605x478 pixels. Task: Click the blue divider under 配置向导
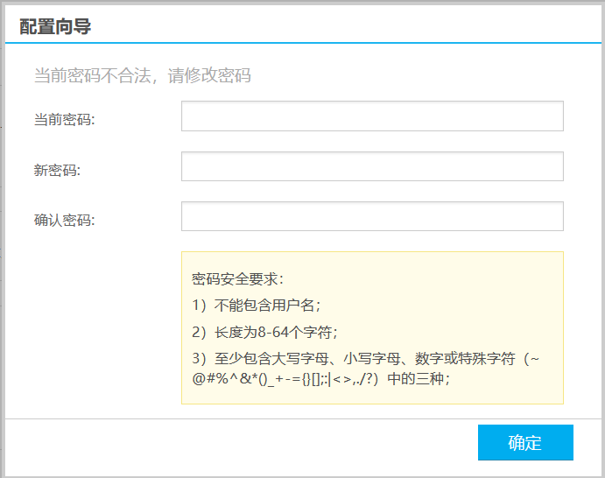pyautogui.click(x=302, y=42)
